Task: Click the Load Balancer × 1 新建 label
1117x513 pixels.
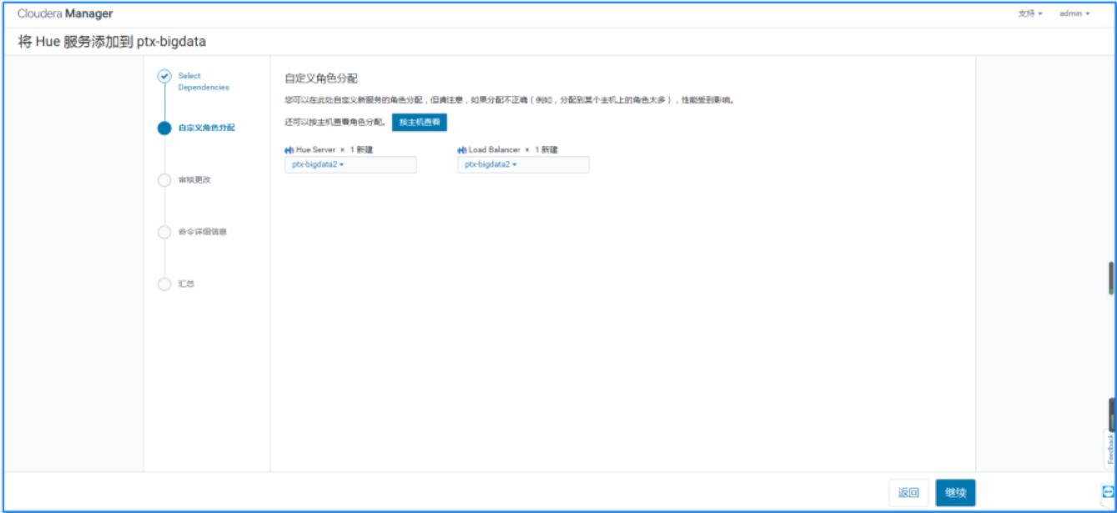Action: (x=513, y=150)
